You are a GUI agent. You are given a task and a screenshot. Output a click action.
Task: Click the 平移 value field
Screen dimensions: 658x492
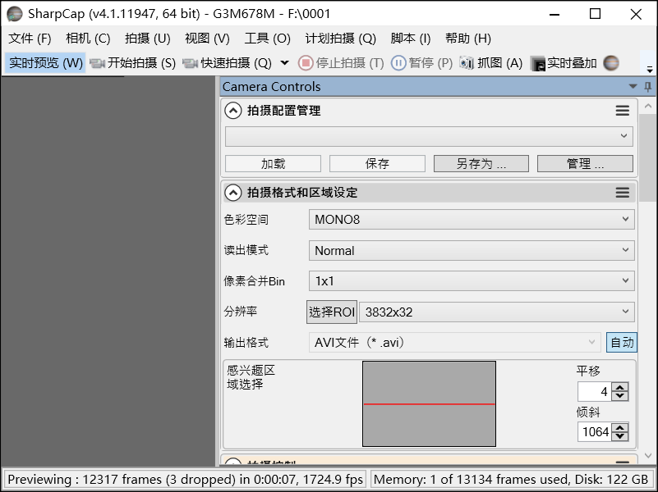tap(594, 392)
